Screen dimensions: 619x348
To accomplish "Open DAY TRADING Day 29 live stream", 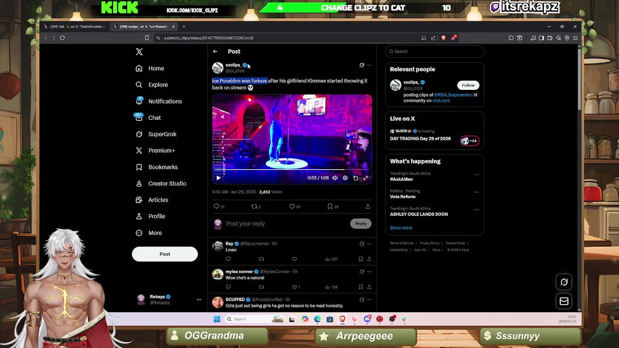I will coord(420,139).
